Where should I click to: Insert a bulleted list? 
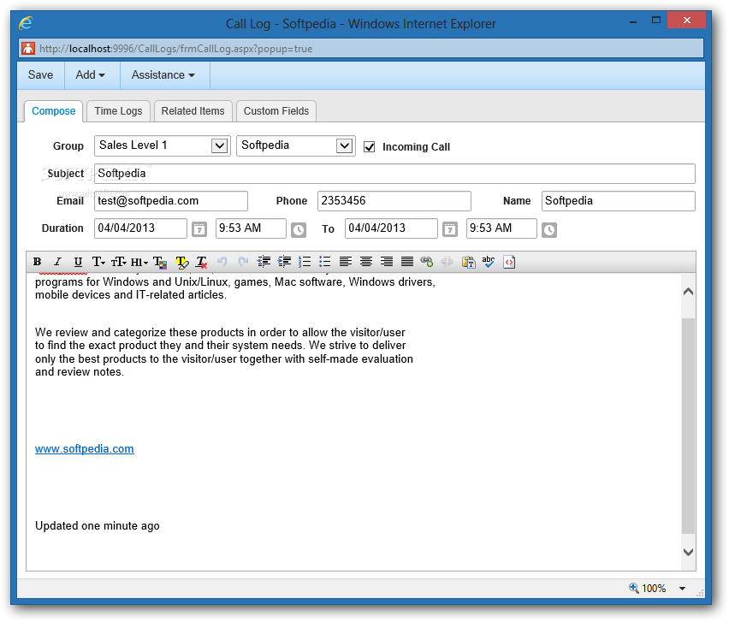325,262
